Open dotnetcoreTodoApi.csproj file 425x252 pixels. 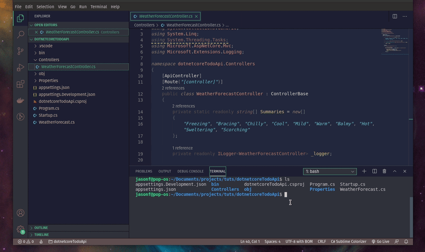[79, 101]
